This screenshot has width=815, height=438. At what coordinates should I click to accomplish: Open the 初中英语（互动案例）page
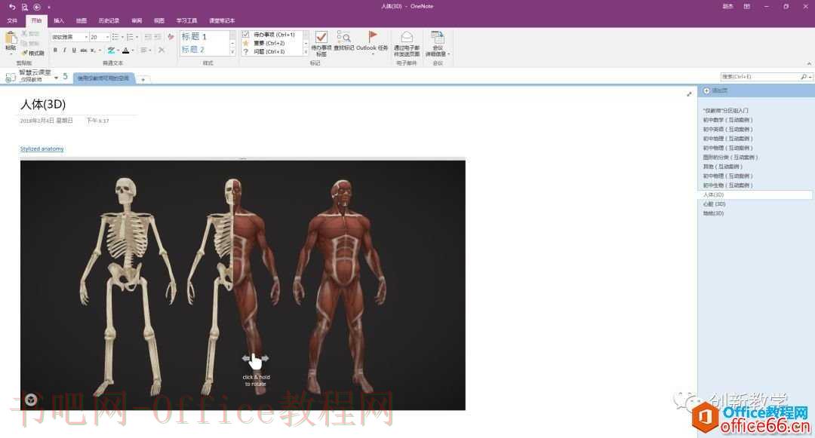[727, 129]
